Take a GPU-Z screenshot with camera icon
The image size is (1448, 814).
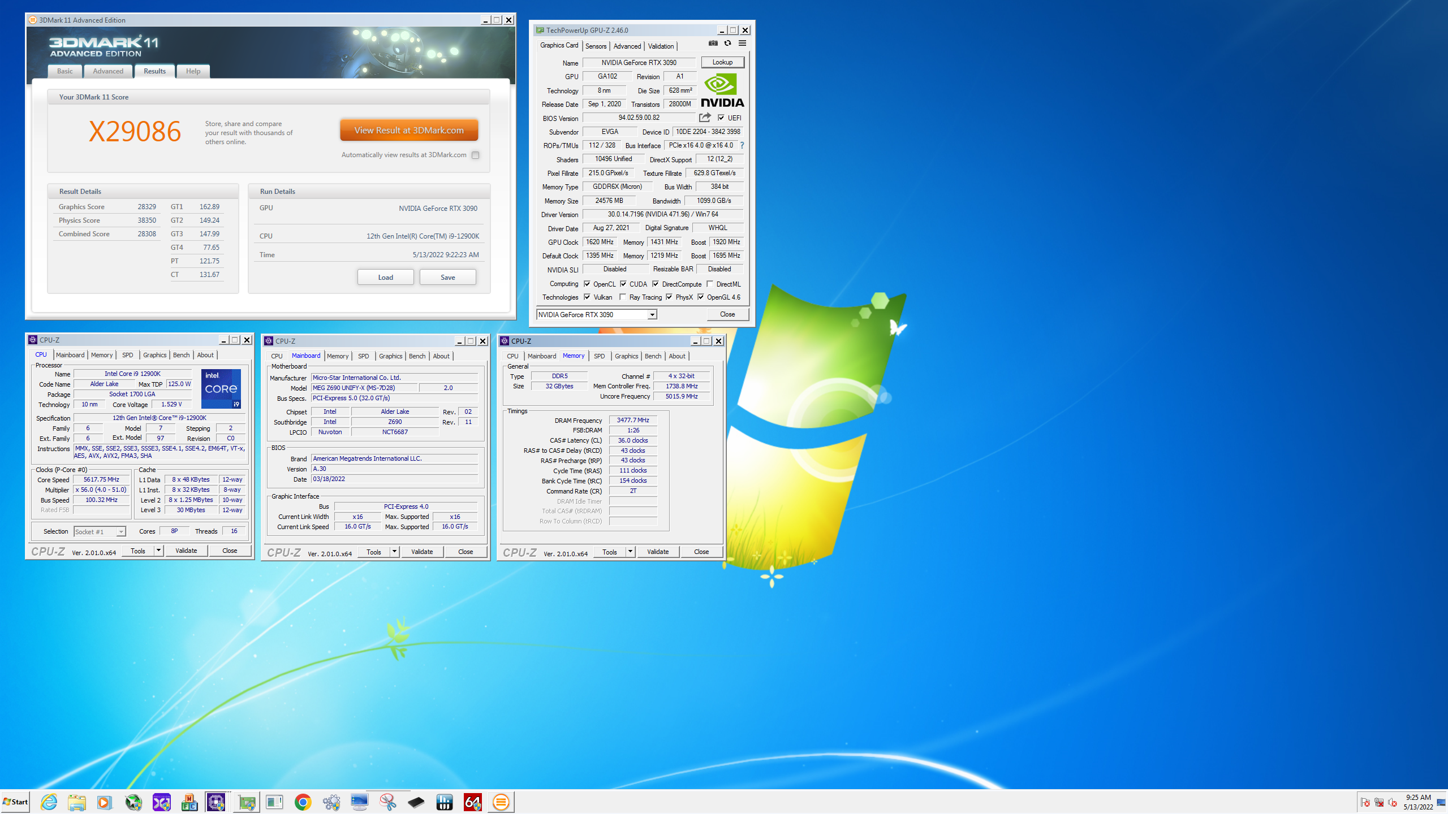point(713,44)
